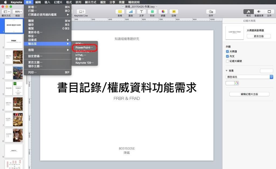Screen dimensions: 276x169
Task: Select 新增 new in File menu
Action: pyautogui.click(x=48, y=7)
